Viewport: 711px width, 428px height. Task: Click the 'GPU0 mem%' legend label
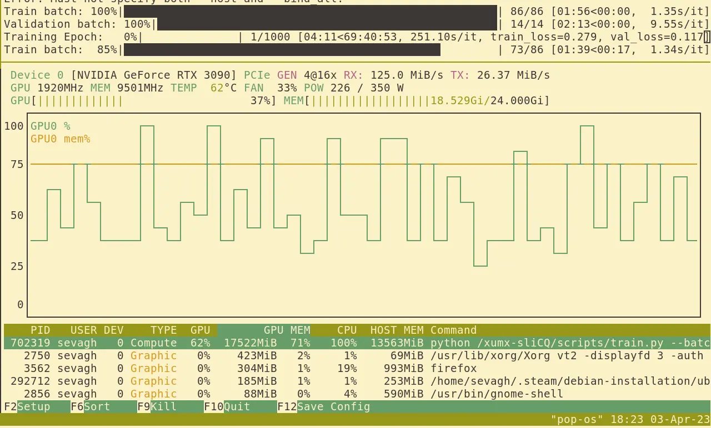click(x=60, y=139)
